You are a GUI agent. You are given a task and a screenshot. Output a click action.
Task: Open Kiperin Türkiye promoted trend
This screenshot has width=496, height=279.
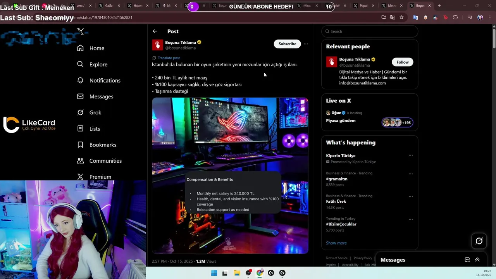[341, 156]
